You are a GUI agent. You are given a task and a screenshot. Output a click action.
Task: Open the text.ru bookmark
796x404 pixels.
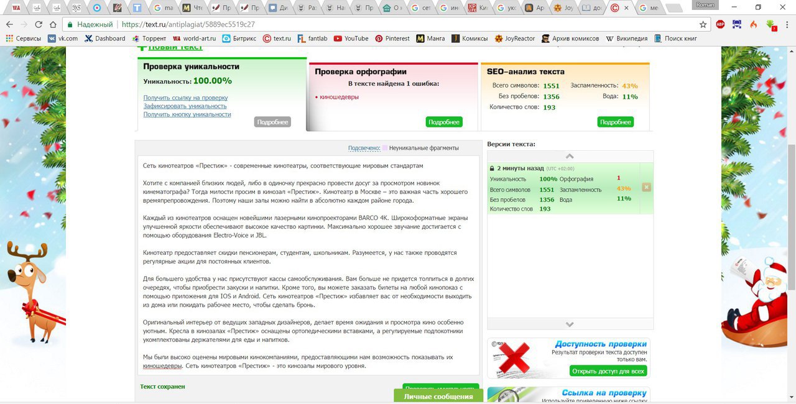(x=277, y=38)
